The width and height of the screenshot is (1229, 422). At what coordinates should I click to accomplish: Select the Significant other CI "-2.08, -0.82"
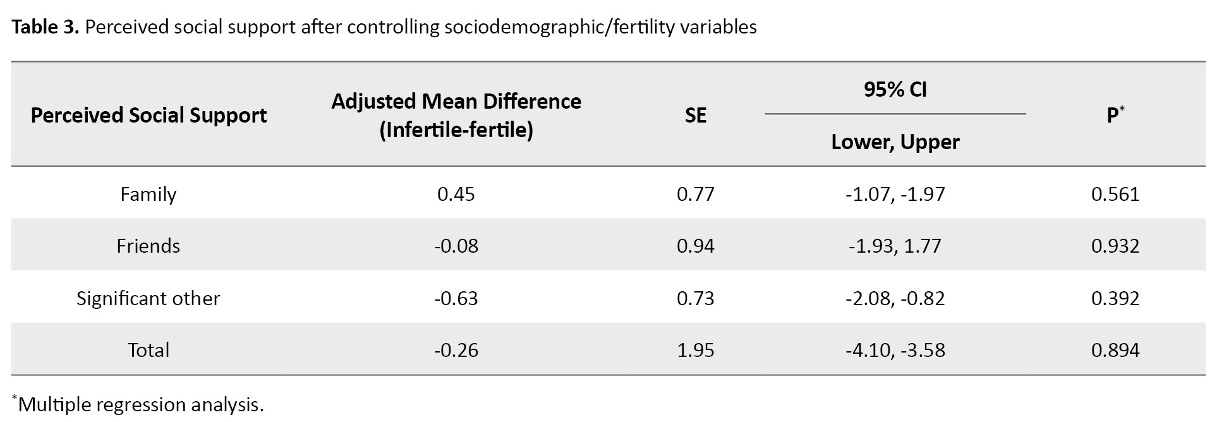pyautogui.click(x=895, y=298)
